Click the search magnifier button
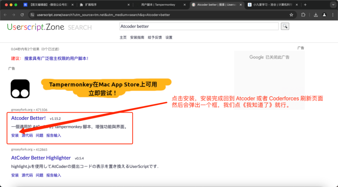The width and height of the screenshot is (338, 187). click(285, 26)
